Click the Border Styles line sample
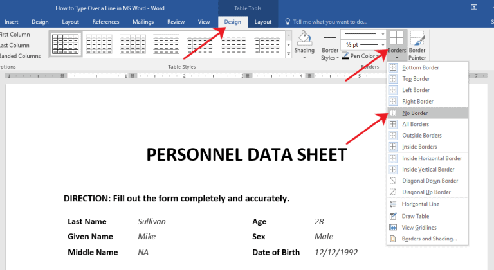This screenshot has width=494, height=270. pos(330,37)
